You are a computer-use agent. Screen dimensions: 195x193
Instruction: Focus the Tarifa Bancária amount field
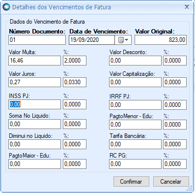point(135,144)
